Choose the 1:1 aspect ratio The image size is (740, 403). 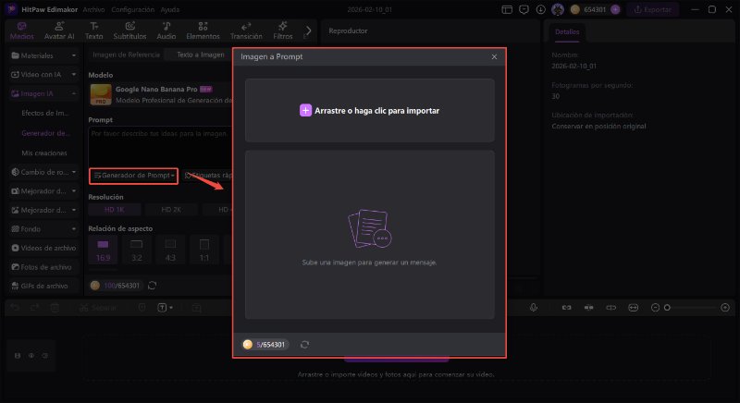[203, 250]
